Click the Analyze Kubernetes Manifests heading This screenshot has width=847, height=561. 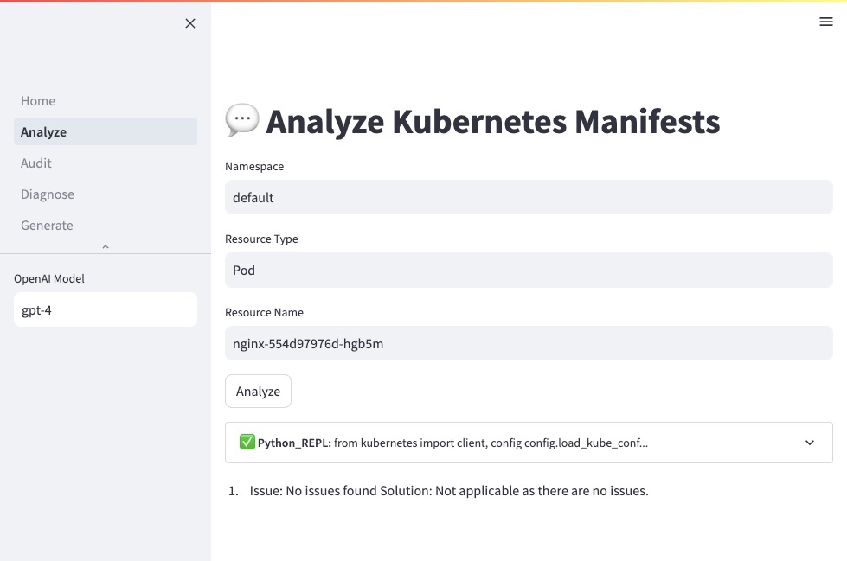click(x=492, y=122)
